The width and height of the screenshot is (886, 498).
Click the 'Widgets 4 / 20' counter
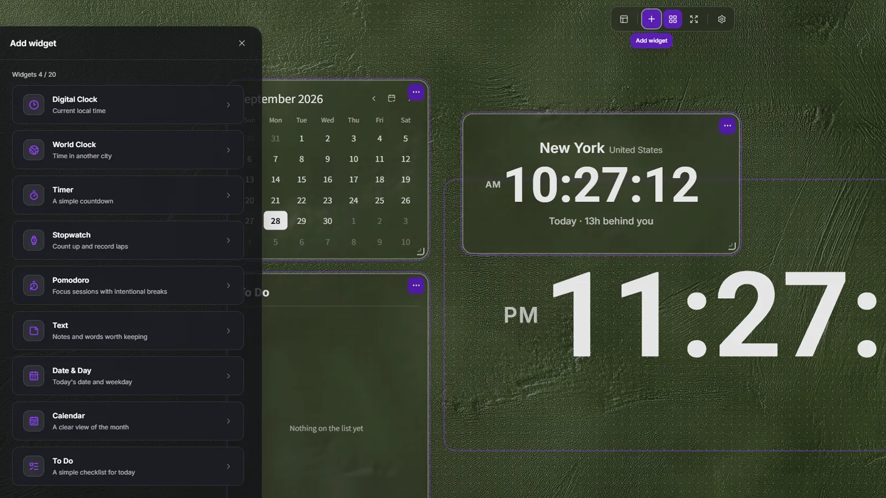(x=34, y=74)
